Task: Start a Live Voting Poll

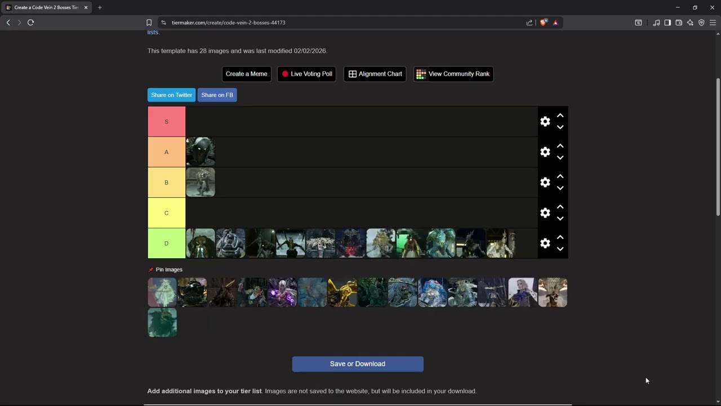Action: click(x=307, y=74)
